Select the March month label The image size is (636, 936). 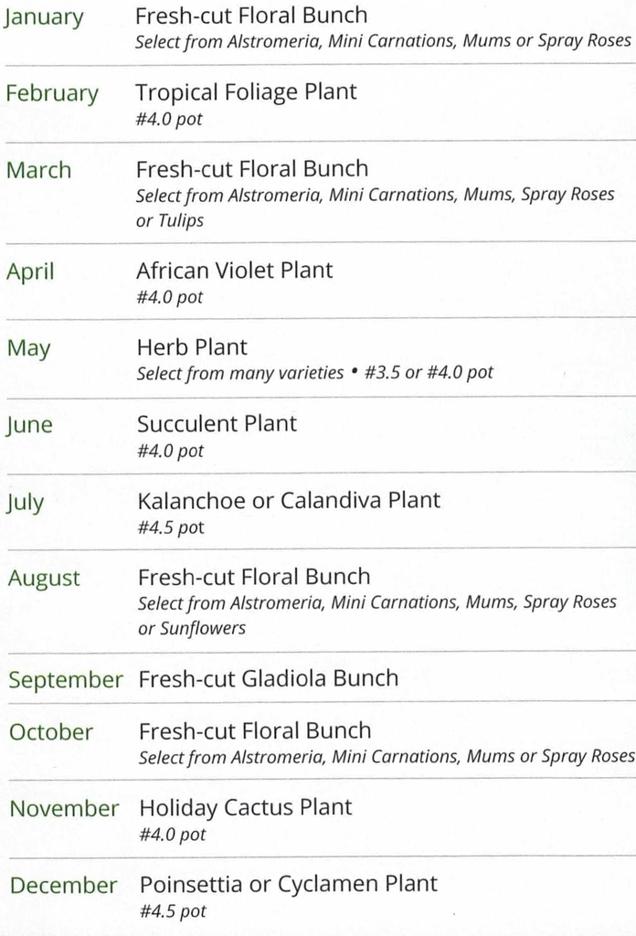[x=38, y=170]
